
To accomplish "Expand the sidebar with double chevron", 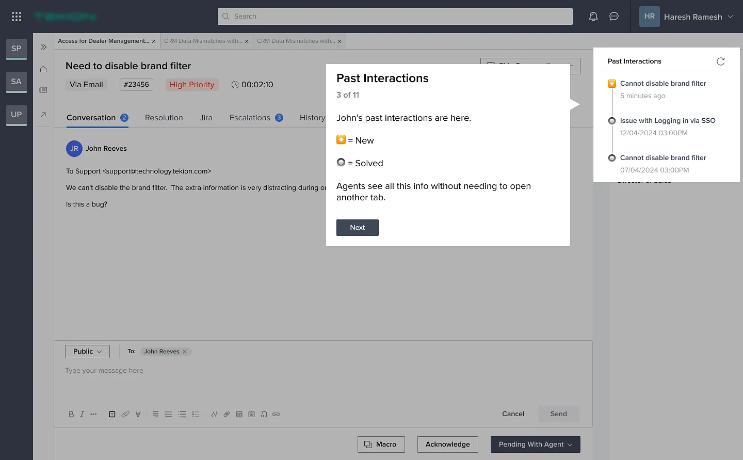I will tap(43, 47).
